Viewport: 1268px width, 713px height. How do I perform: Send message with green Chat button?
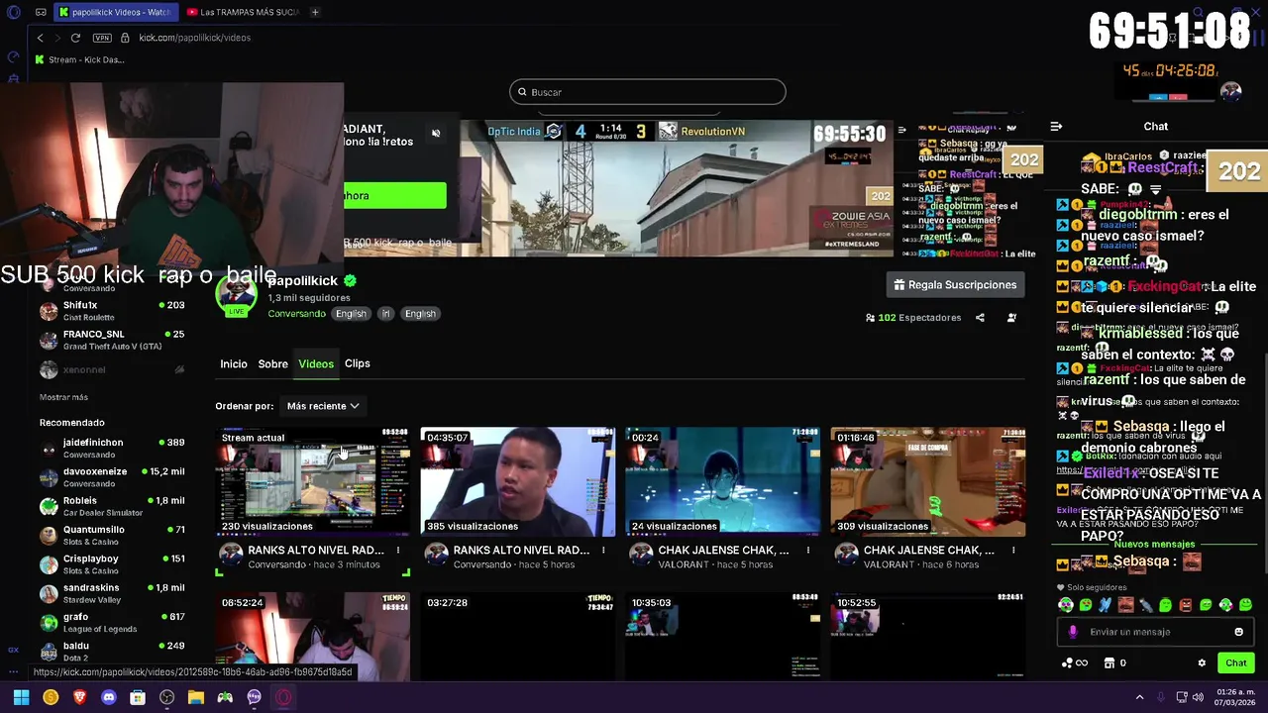click(1236, 663)
